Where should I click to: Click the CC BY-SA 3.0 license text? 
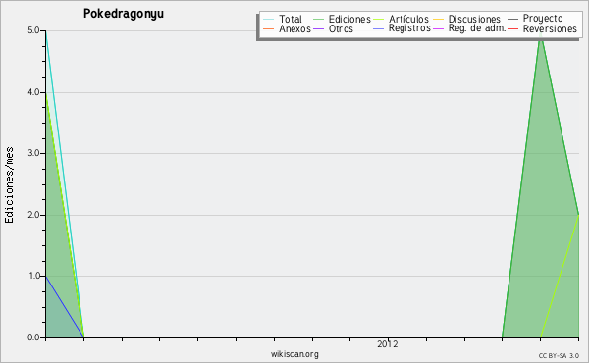coord(559,356)
